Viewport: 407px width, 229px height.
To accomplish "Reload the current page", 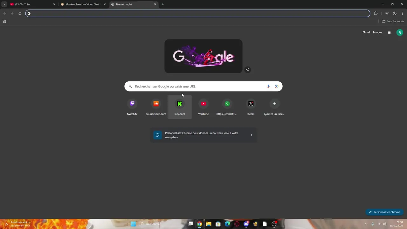I will [20, 13].
